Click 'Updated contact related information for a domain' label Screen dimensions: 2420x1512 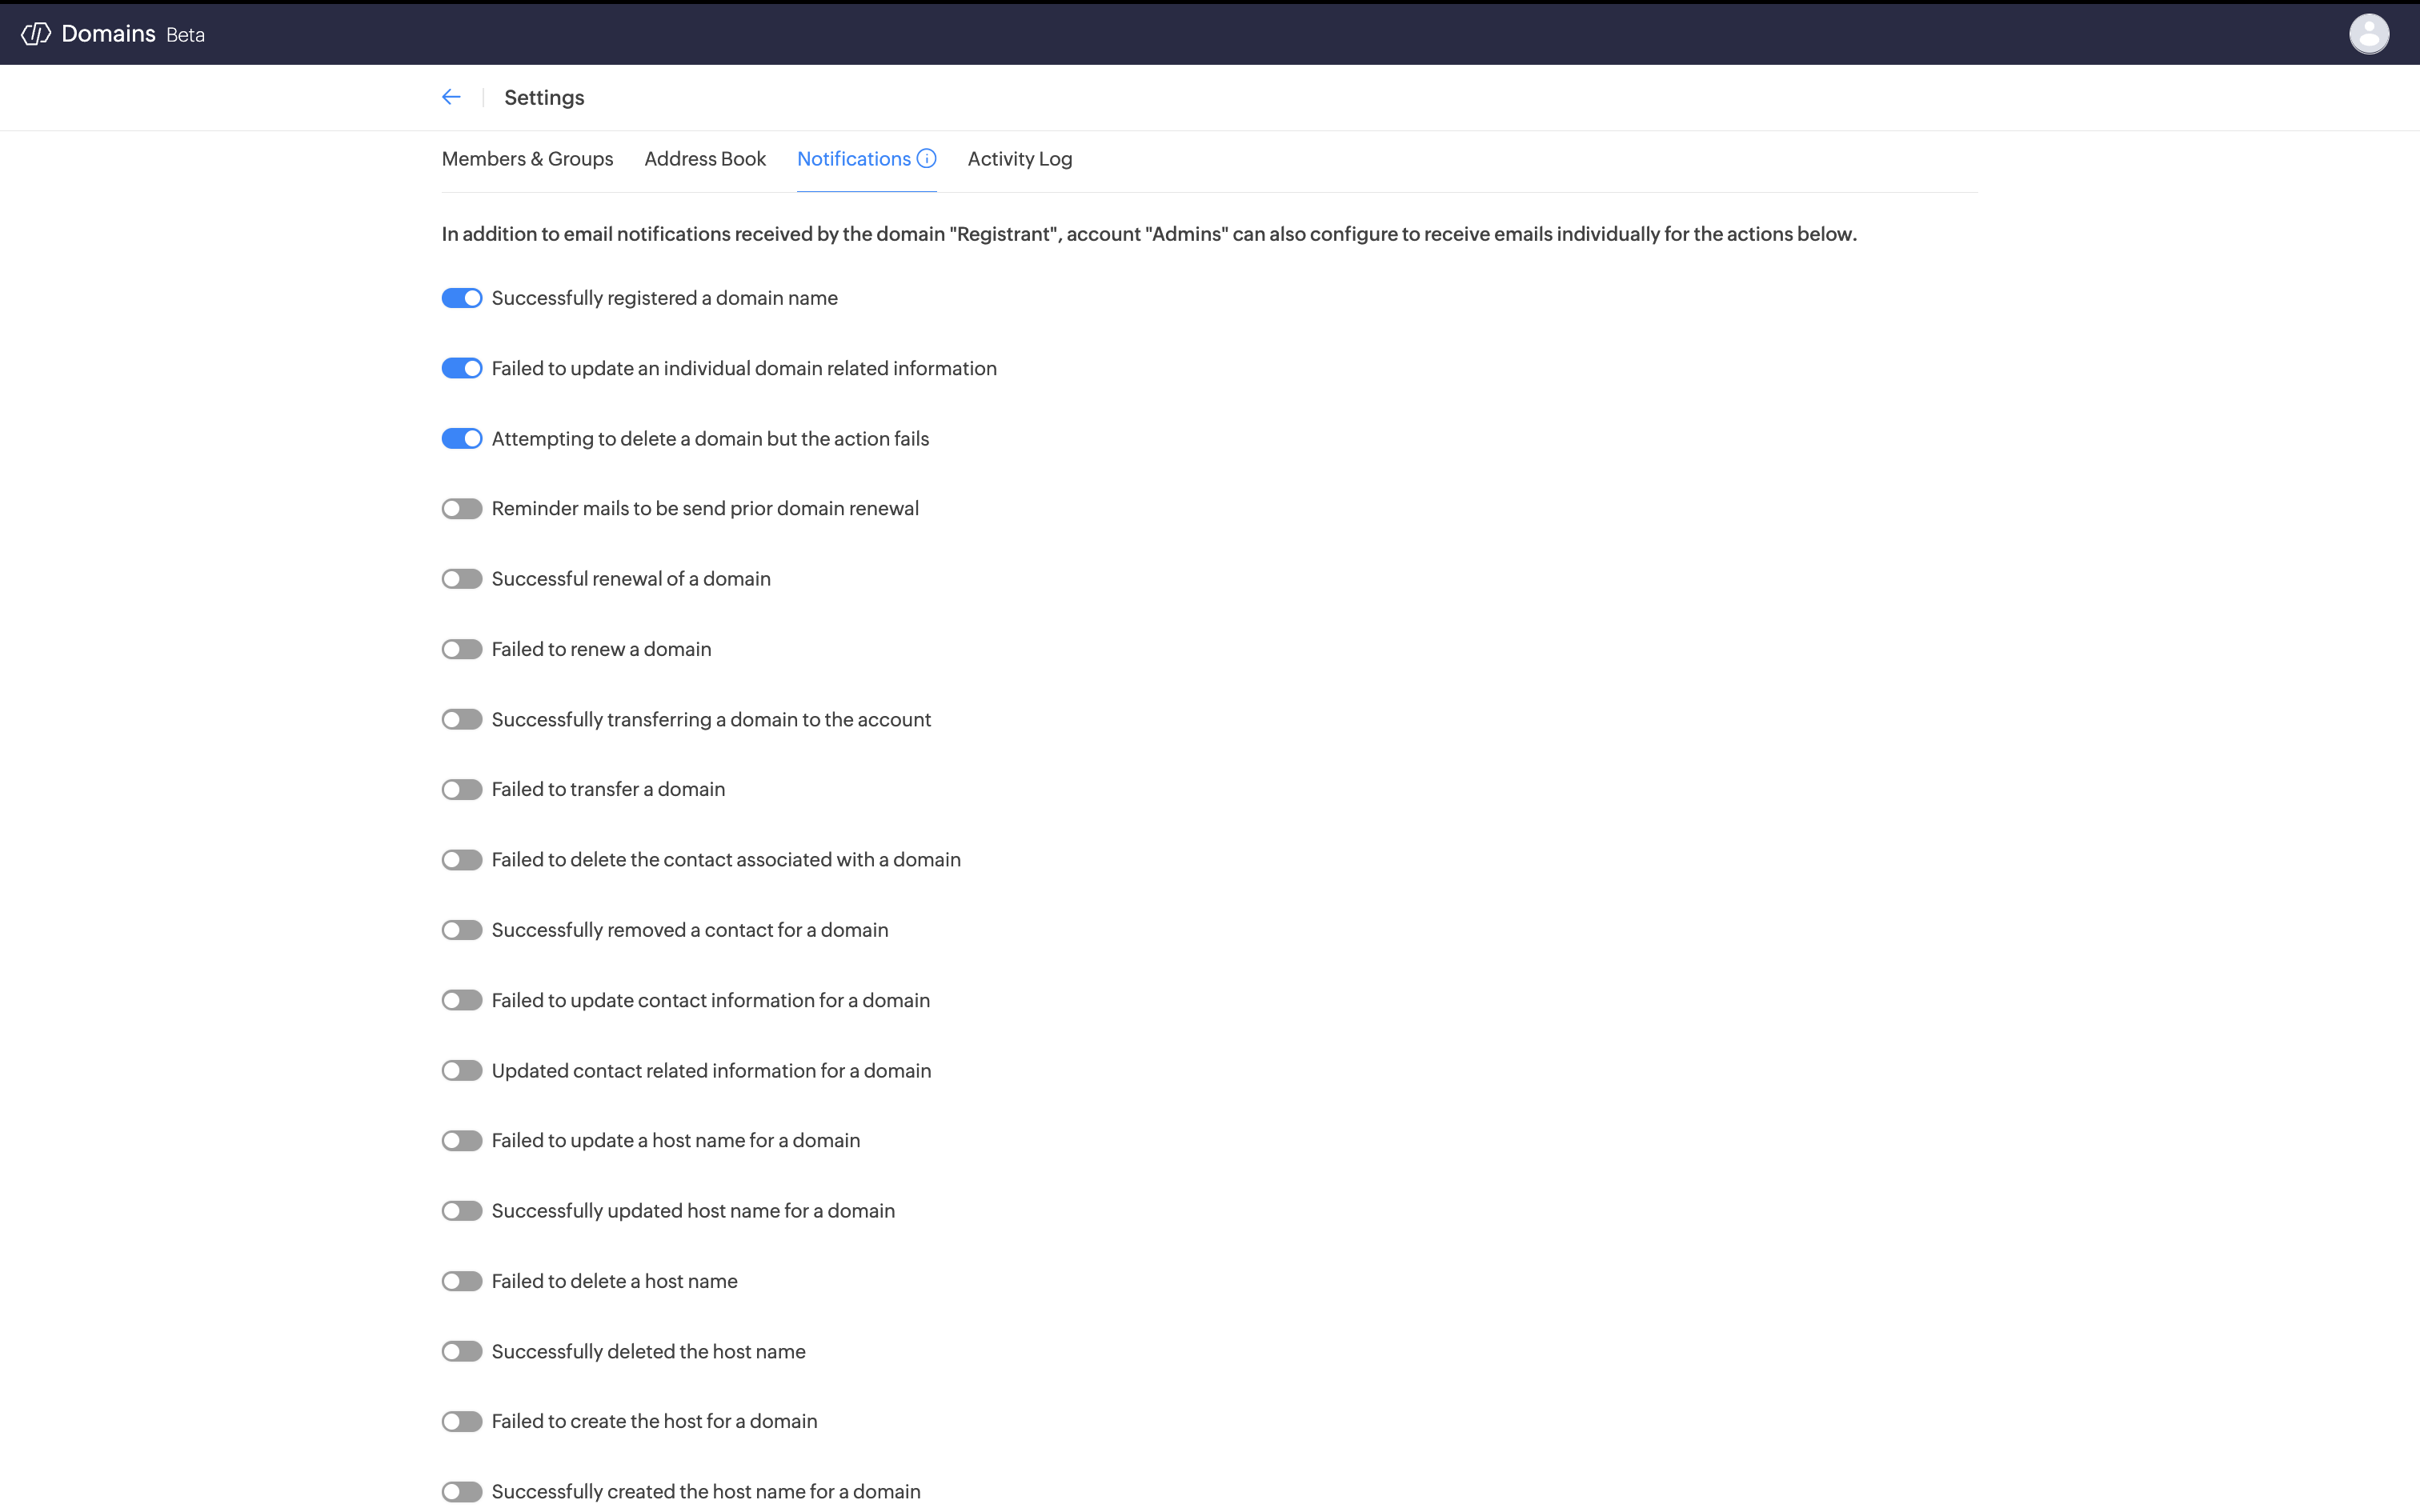[711, 1071]
